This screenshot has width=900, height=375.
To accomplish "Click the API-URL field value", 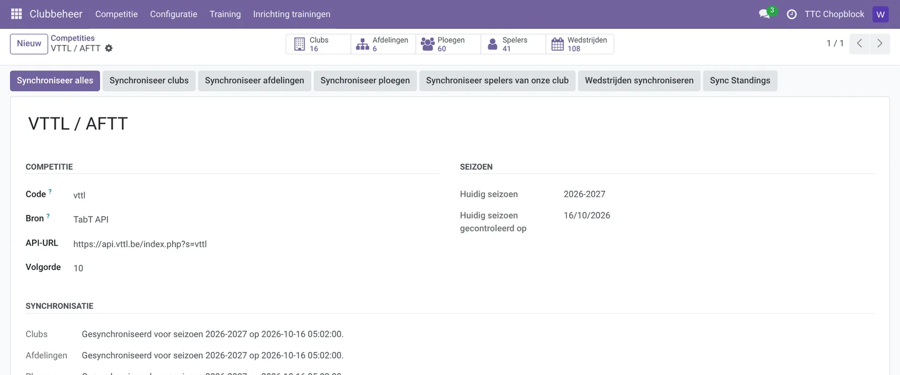I will pyautogui.click(x=140, y=244).
